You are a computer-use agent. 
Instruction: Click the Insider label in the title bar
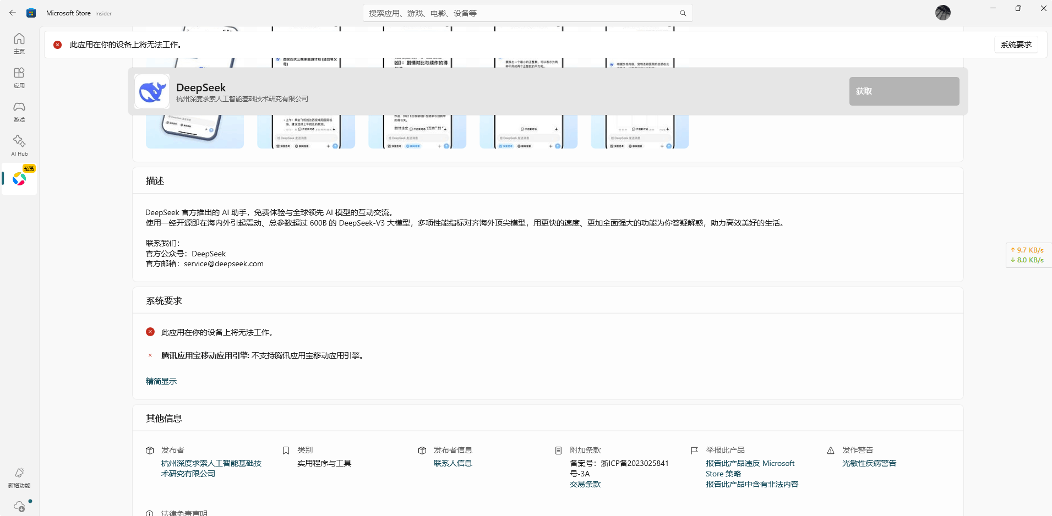[x=103, y=14]
